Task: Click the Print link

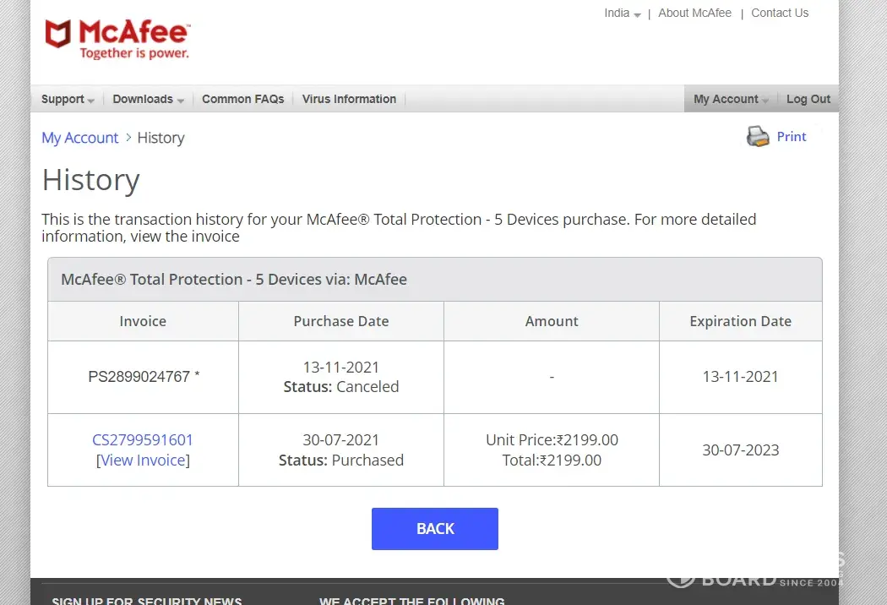Action: pyautogui.click(x=792, y=137)
